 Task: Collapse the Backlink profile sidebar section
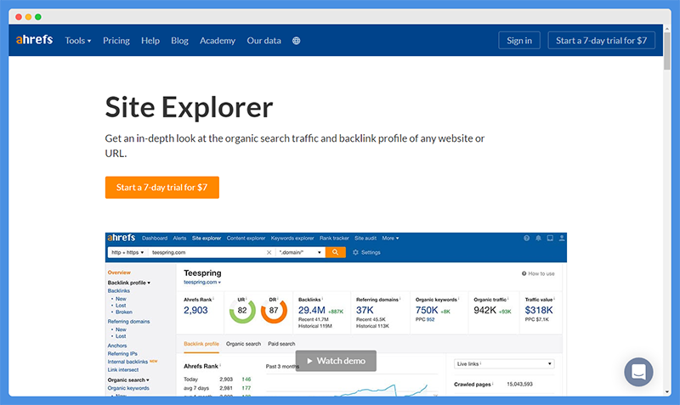tap(129, 283)
